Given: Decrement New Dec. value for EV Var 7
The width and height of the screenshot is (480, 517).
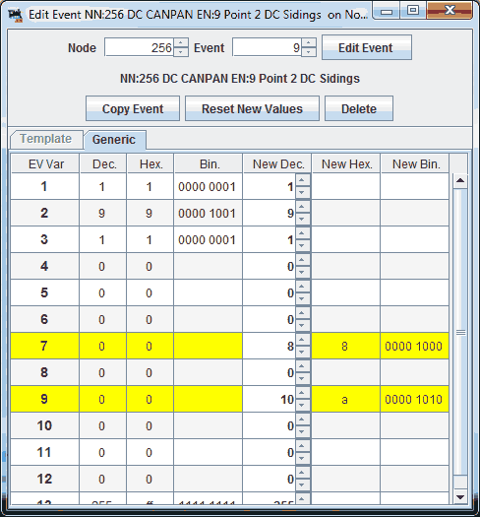Looking at the screenshot, I should tap(302, 353).
